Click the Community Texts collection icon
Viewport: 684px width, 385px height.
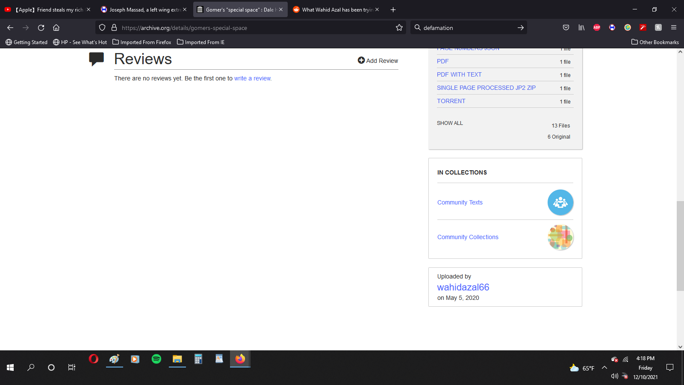tap(560, 202)
